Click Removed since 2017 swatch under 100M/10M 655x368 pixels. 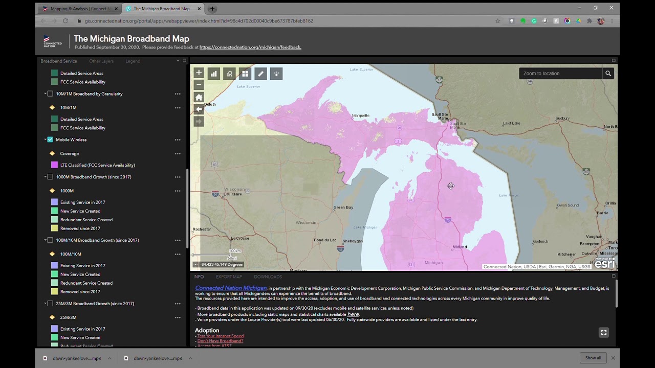[x=54, y=292]
